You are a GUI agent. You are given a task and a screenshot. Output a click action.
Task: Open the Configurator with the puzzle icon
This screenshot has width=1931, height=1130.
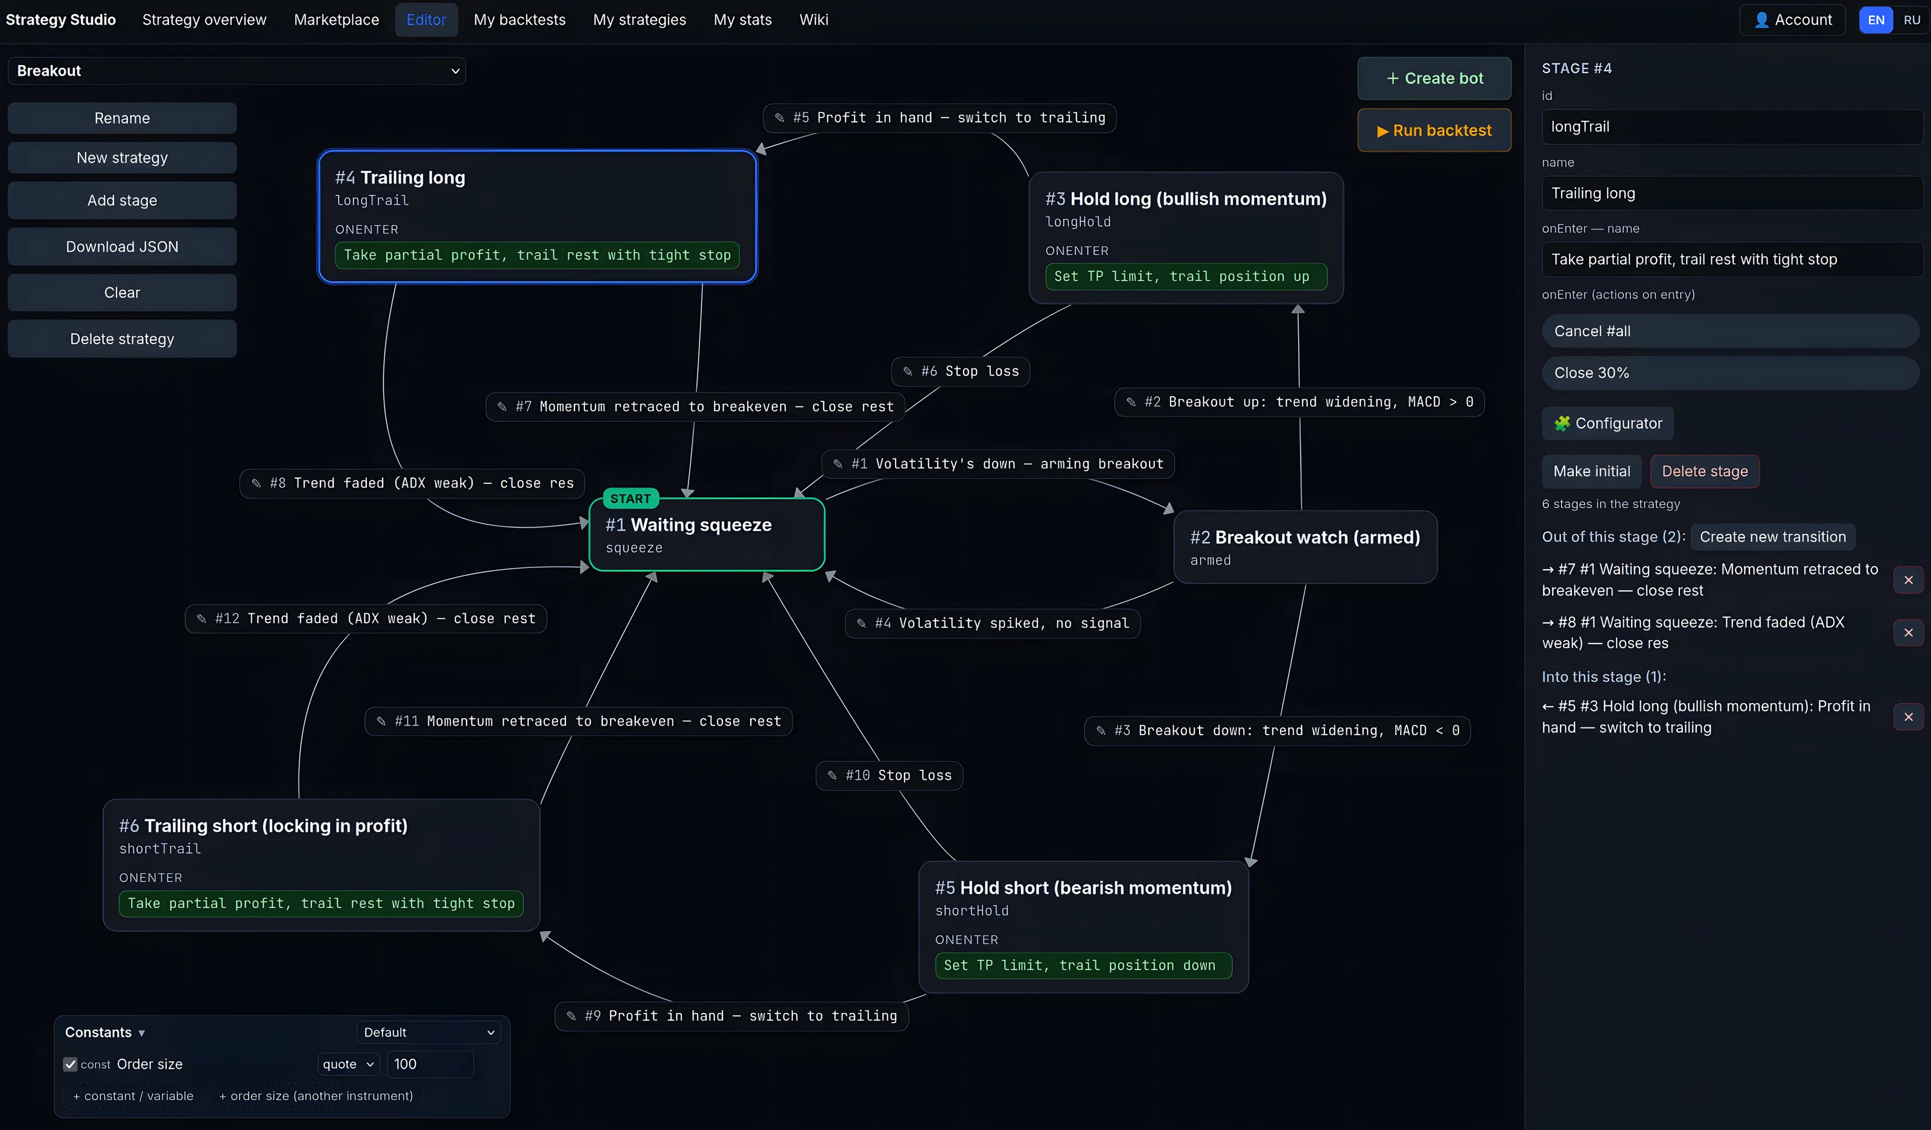pos(1607,423)
